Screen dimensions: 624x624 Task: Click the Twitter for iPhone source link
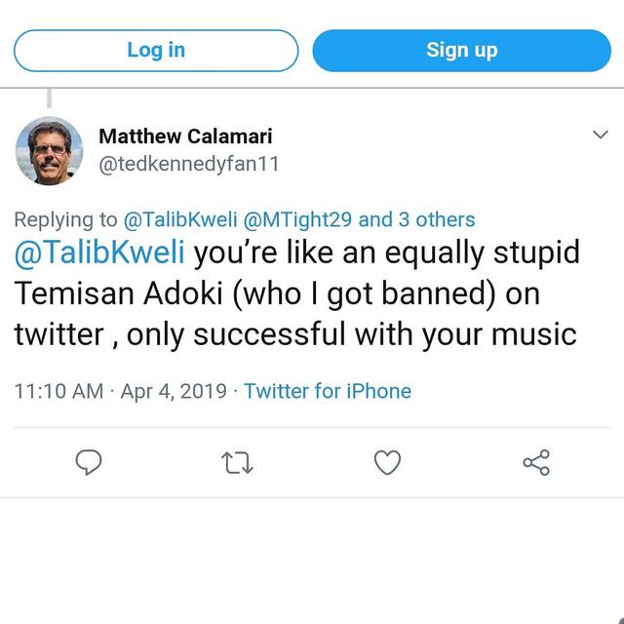point(328,391)
